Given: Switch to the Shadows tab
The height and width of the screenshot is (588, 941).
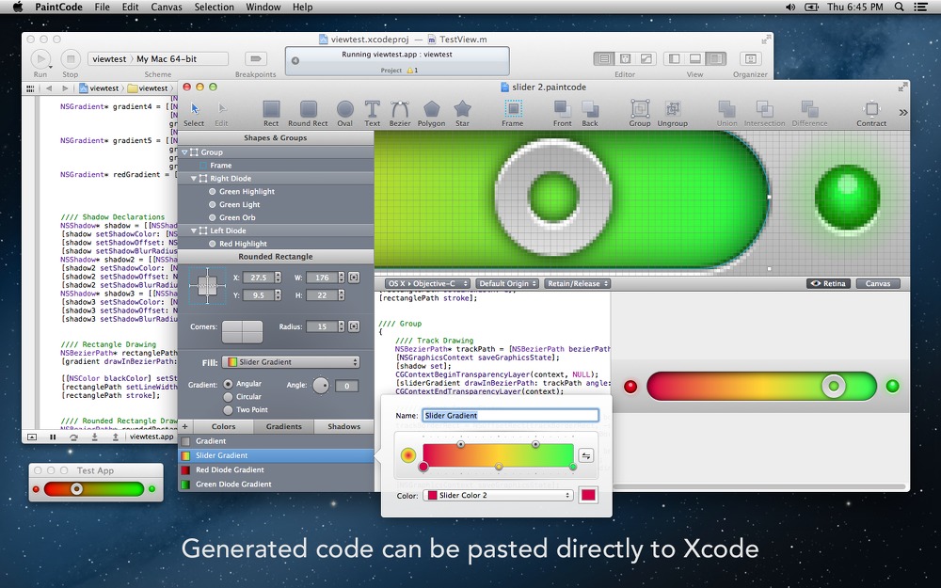Looking at the screenshot, I should pyautogui.click(x=343, y=426).
